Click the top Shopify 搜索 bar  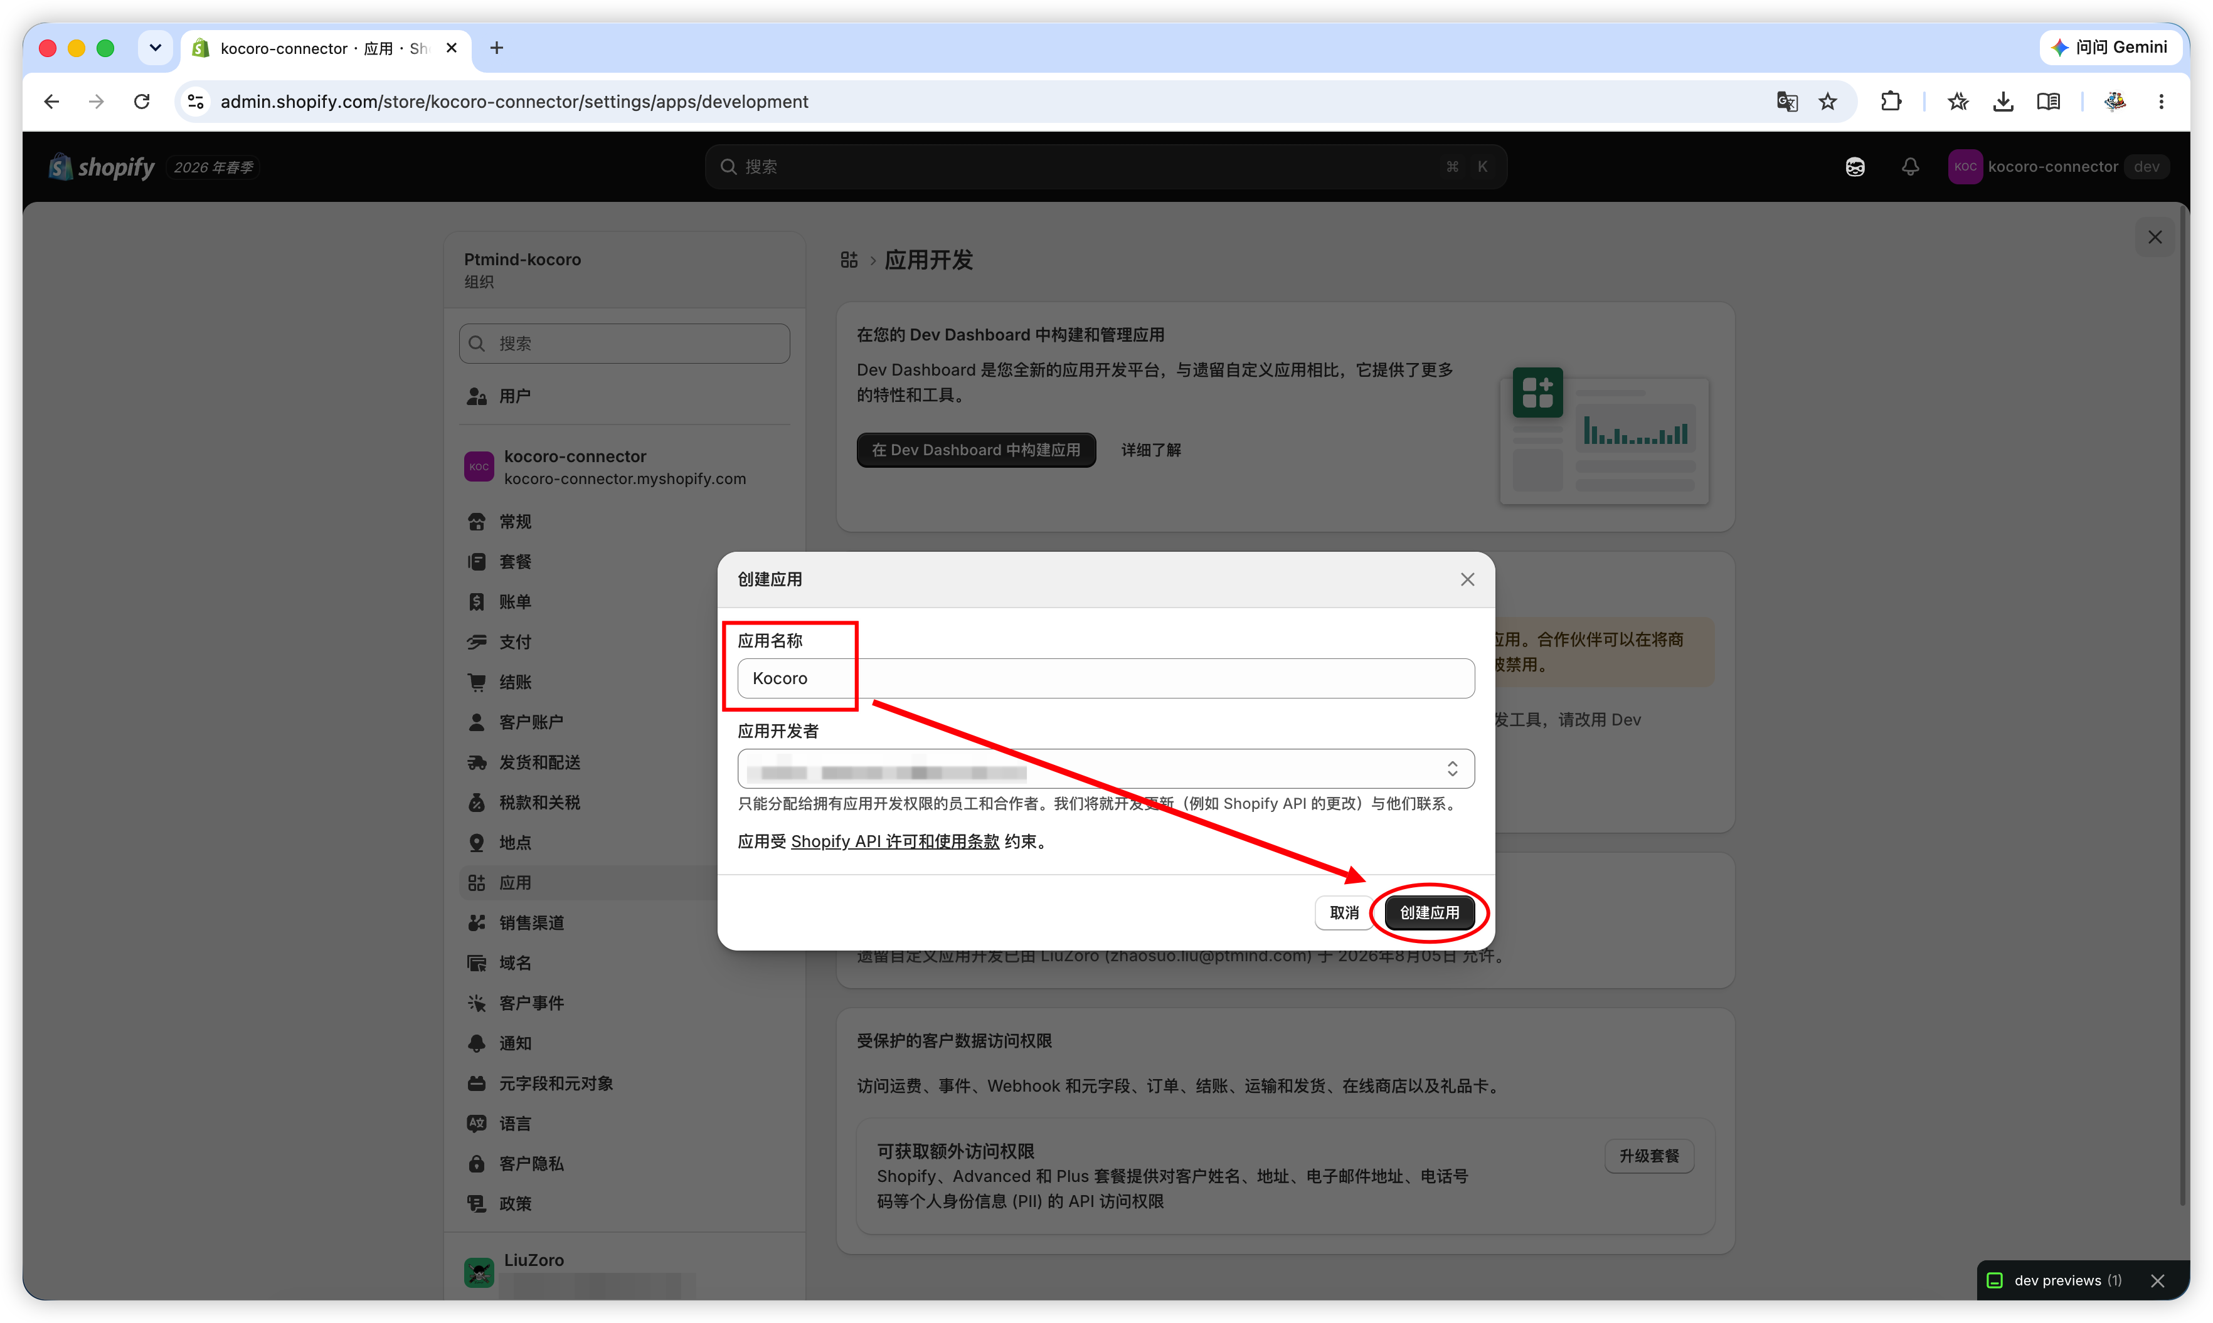(1106, 167)
